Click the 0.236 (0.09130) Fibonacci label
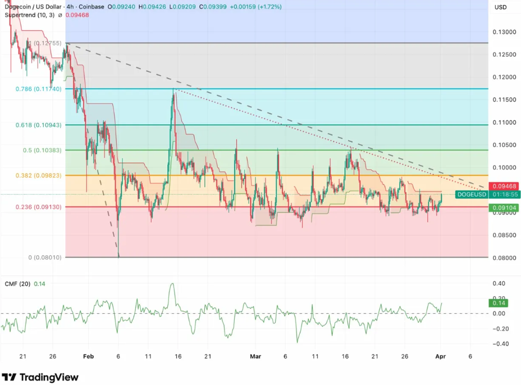This screenshot has height=385, width=521. 38,207
